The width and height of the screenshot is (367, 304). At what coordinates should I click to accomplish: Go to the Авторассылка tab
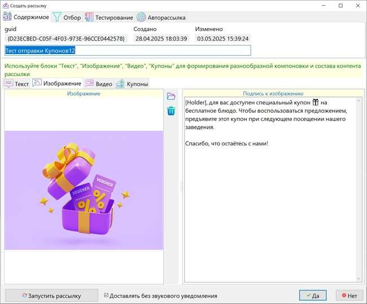pyautogui.click(x=161, y=17)
